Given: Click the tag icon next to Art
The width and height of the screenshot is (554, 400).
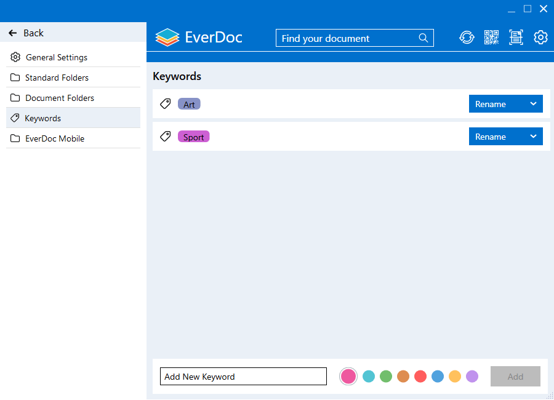Looking at the screenshot, I should [165, 103].
